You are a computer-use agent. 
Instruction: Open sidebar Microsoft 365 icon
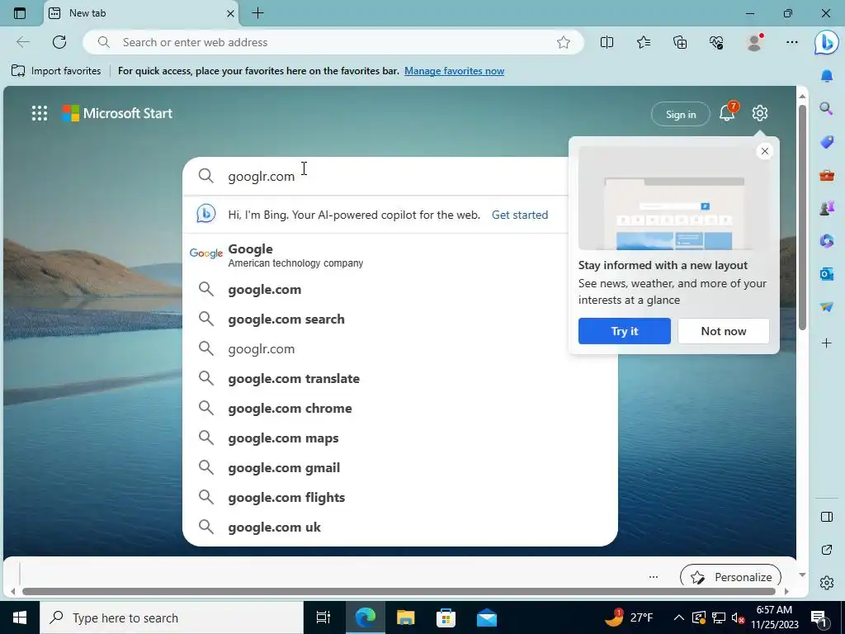[827, 240]
